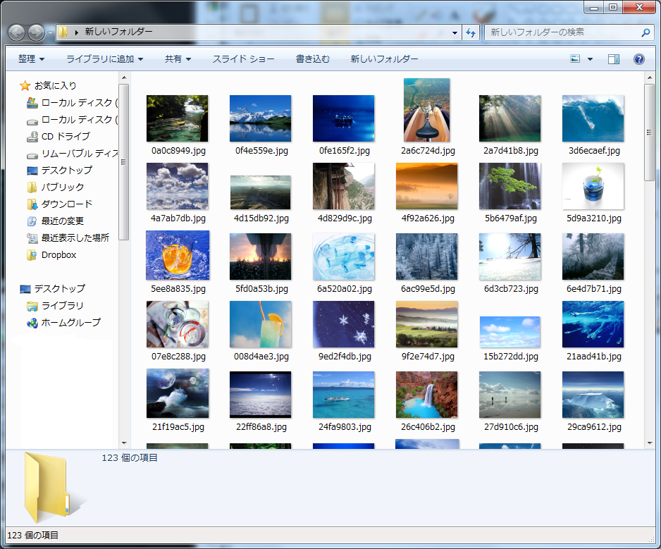Select thumbnail 0a0c8949.jpg
The image size is (661, 549).
[x=178, y=118]
